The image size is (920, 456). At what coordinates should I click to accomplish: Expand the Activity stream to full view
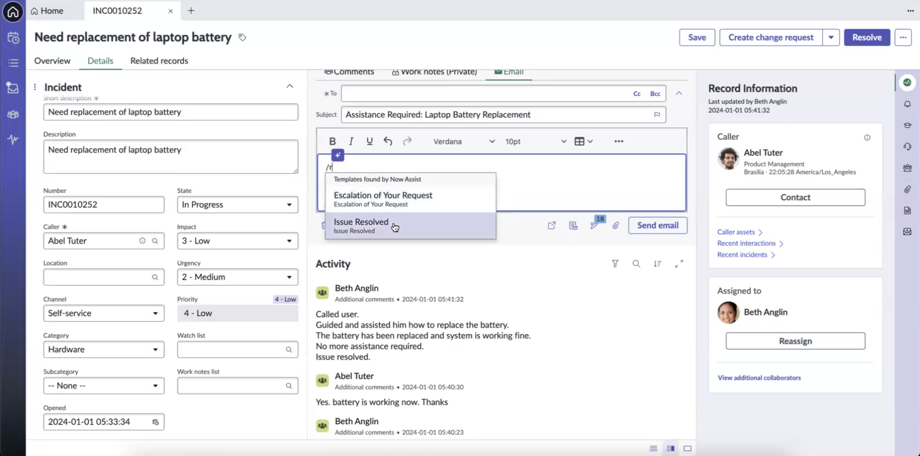[x=679, y=264]
